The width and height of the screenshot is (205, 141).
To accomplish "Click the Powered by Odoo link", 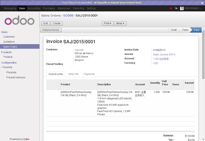I will pyautogui.click(x=20, y=139).
